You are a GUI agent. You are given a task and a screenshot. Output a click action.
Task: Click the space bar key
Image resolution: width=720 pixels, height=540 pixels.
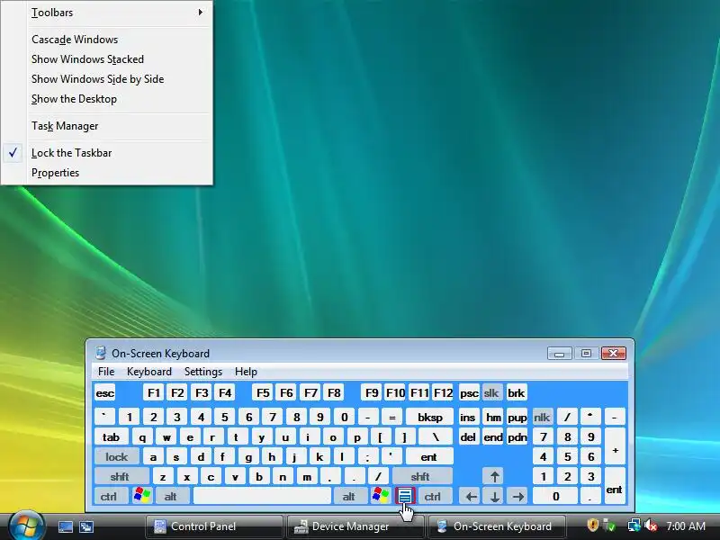[262, 496]
